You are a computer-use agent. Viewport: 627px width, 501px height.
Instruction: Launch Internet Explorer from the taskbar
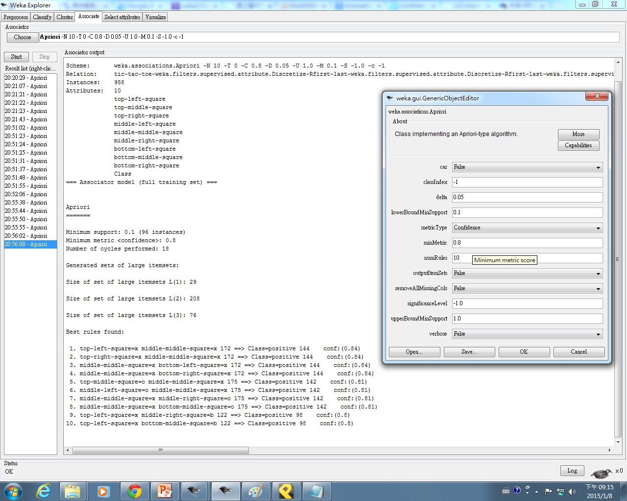[44, 491]
